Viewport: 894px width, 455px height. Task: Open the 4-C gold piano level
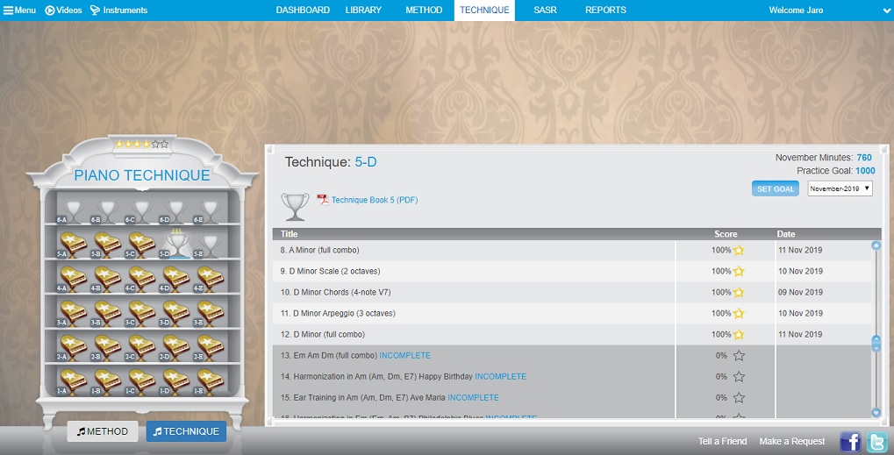(x=141, y=279)
